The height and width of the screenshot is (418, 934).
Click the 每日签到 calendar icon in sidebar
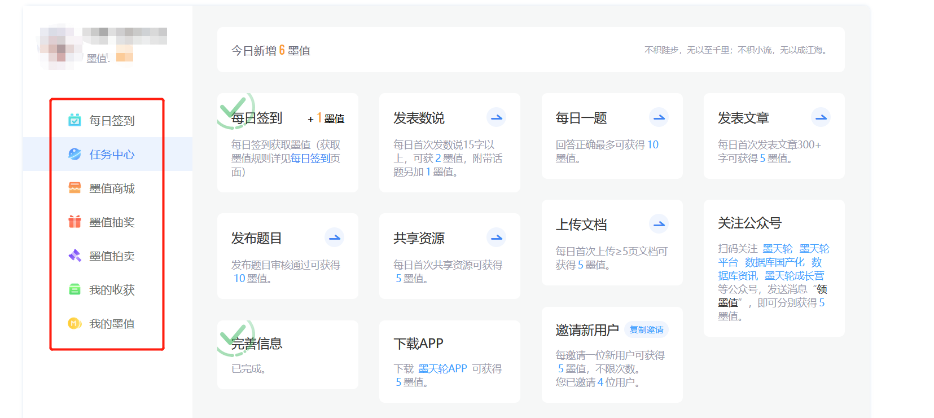tap(74, 120)
